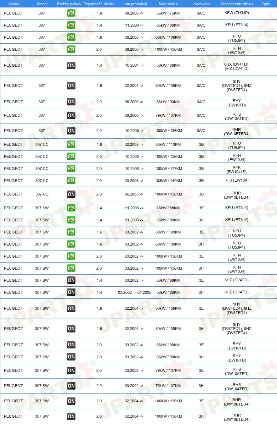Click the ON diesel icon in the 8HX (DV4TD) row
The image size is (277, 424).
click(71, 65)
